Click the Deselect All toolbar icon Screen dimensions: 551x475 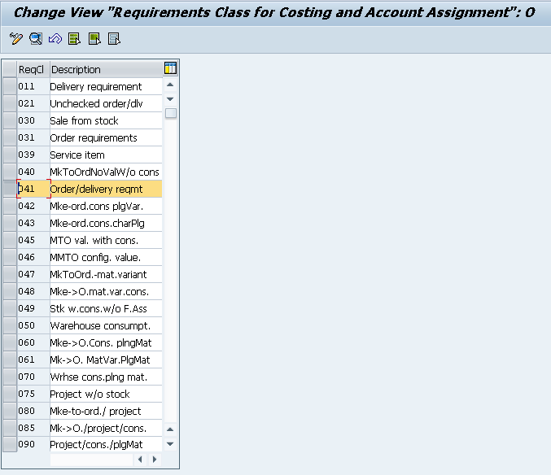(114, 38)
